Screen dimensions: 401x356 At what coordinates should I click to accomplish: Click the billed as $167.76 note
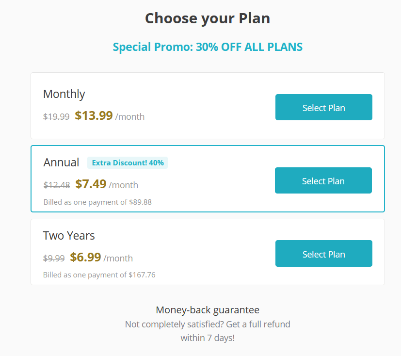click(99, 275)
